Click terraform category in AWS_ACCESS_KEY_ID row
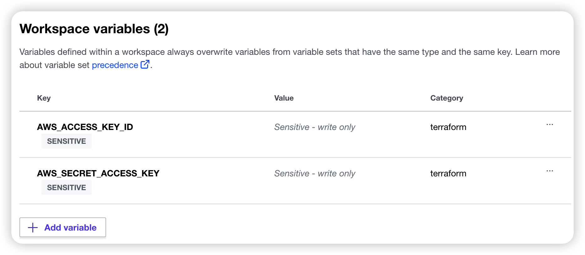Viewport: 585px width, 255px height. (448, 127)
